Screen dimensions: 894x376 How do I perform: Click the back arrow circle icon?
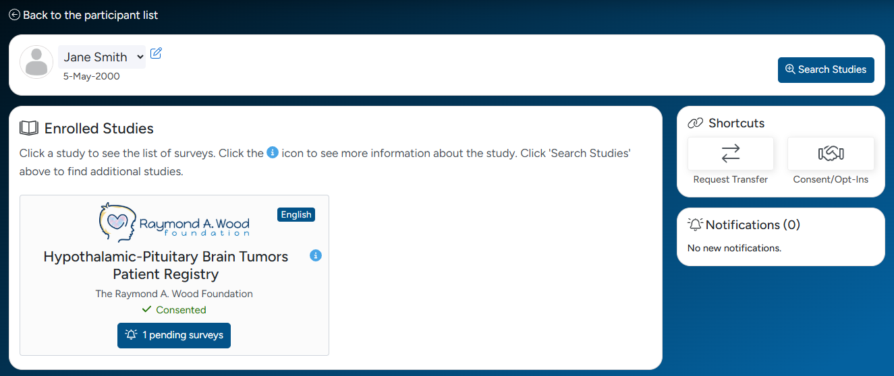(14, 15)
